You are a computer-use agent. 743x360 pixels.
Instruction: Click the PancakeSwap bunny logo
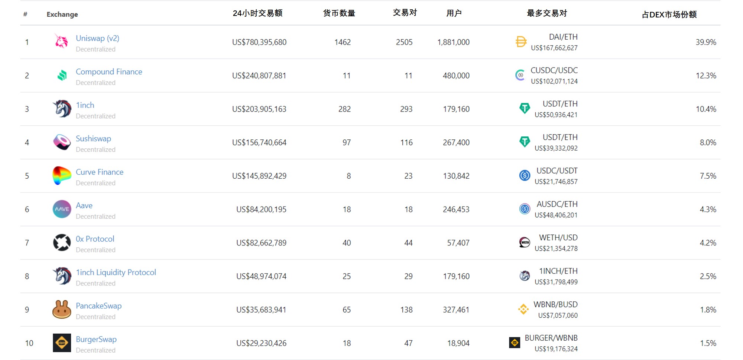click(62, 309)
